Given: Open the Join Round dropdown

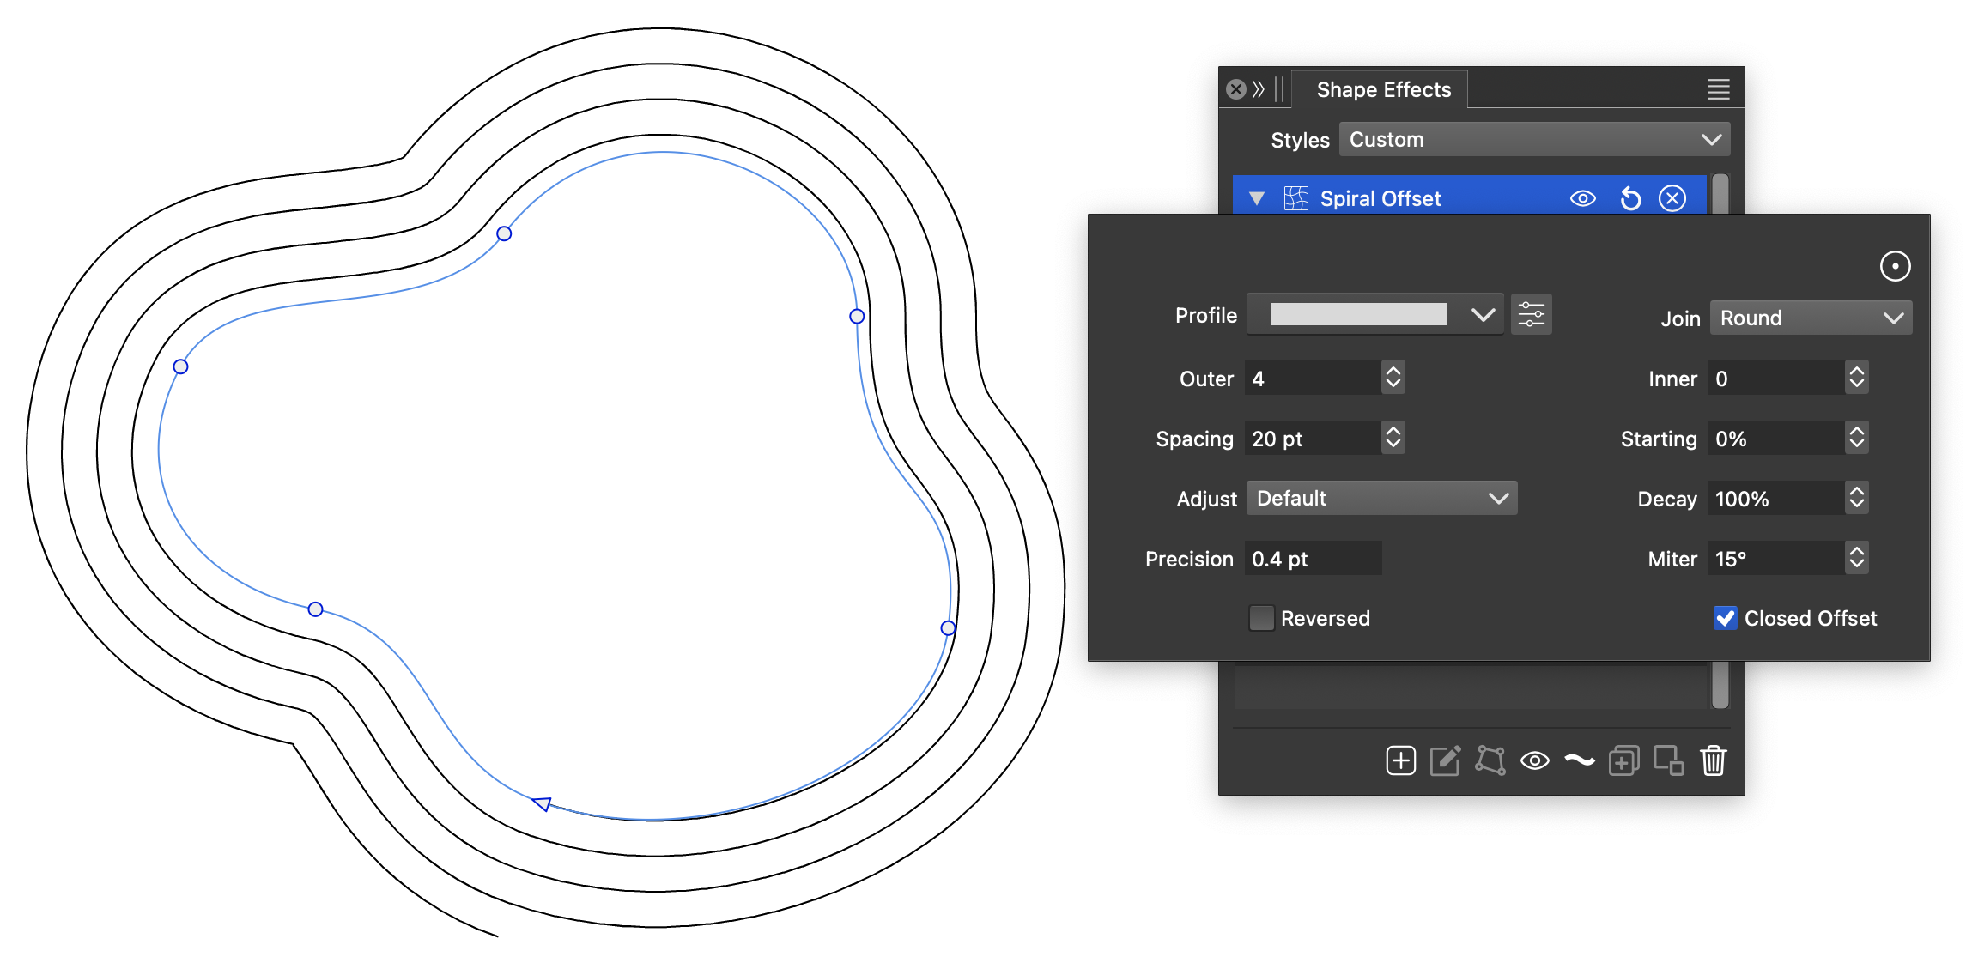Looking at the screenshot, I should pos(1810,318).
